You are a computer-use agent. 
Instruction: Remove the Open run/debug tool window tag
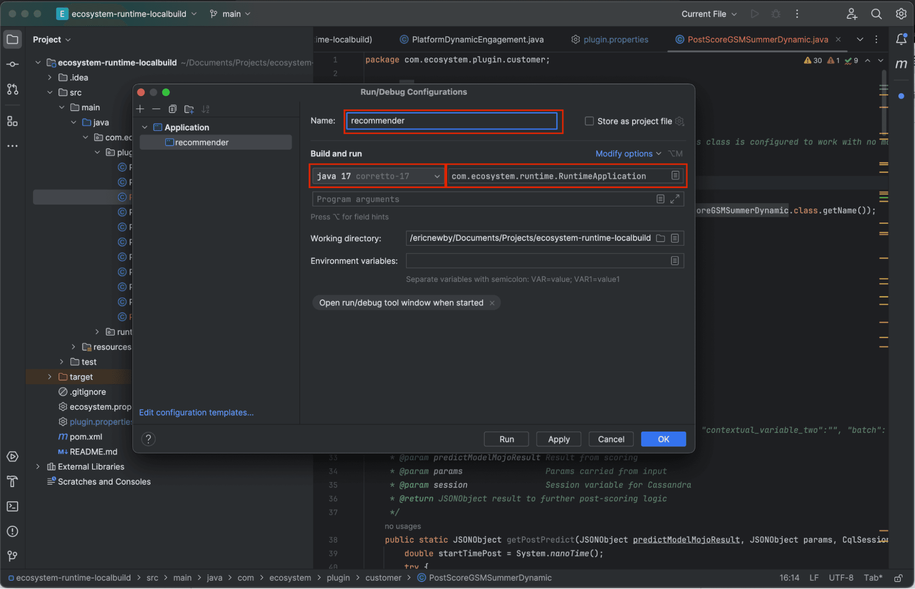click(x=492, y=303)
